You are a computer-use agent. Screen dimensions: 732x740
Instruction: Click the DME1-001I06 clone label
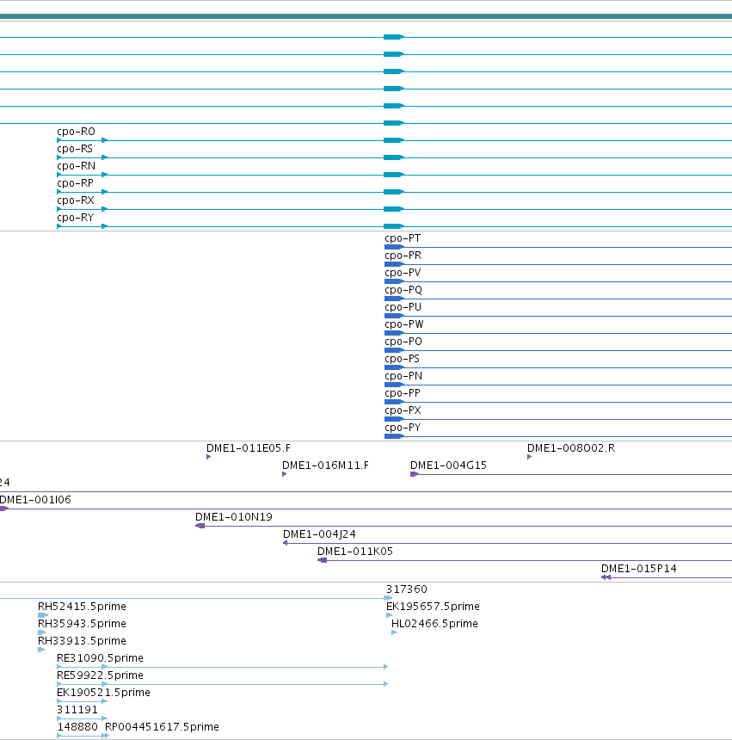tap(35, 500)
